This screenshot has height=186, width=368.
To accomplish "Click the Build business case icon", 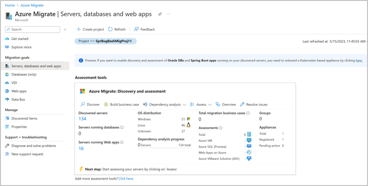I will click(x=106, y=105).
